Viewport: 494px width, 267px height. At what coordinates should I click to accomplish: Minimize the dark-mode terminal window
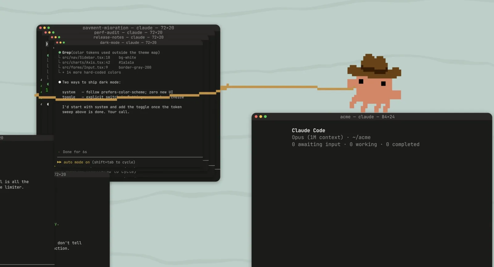[61, 43]
